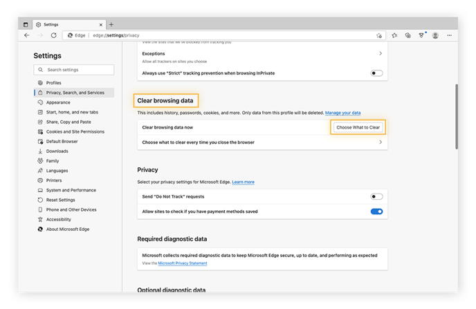The image size is (476, 309).
Task: Toggle Always use Strict tracking prevention InPrivate
Action: 376,73
